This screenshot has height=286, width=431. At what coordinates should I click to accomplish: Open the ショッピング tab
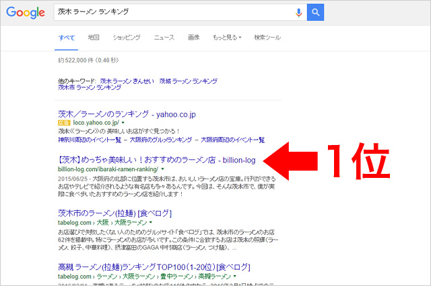[x=127, y=38]
